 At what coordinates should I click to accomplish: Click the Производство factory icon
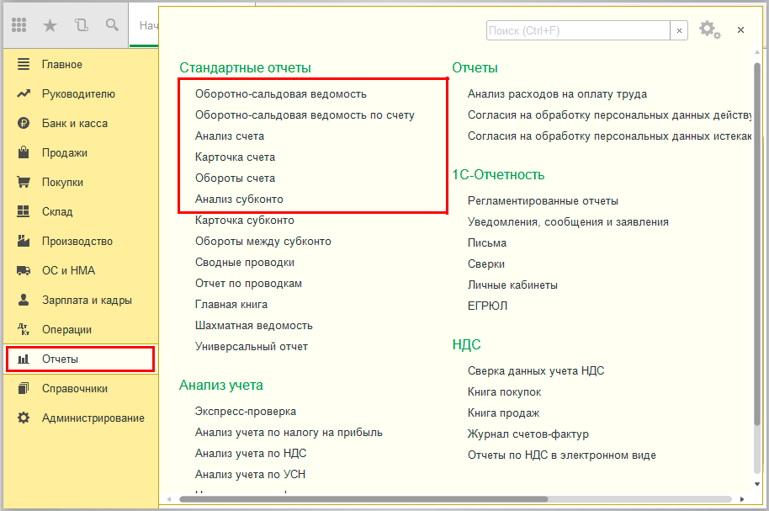(x=24, y=241)
